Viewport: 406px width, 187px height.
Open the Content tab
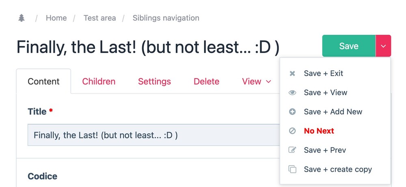(43, 82)
